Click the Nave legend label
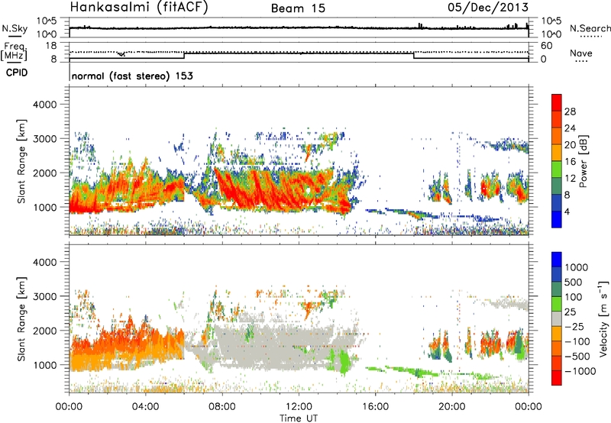 click(x=580, y=53)
